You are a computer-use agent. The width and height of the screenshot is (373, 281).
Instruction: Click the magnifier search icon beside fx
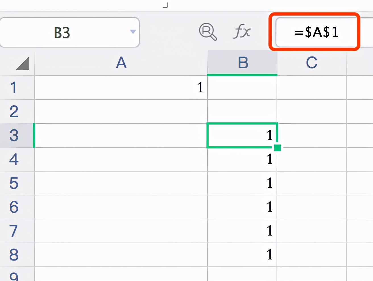point(208,32)
